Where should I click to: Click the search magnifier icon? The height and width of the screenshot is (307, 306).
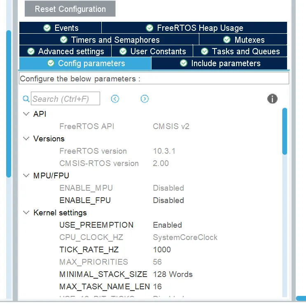[x=26, y=99]
